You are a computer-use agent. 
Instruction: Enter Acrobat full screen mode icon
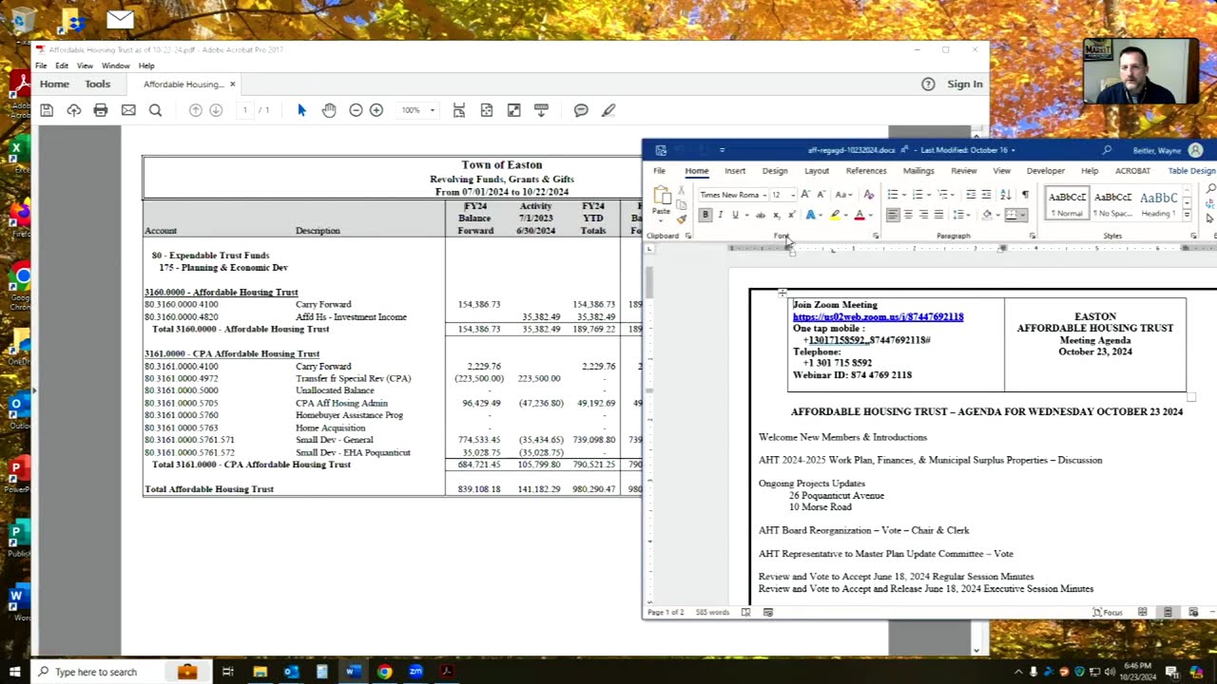(514, 110)
